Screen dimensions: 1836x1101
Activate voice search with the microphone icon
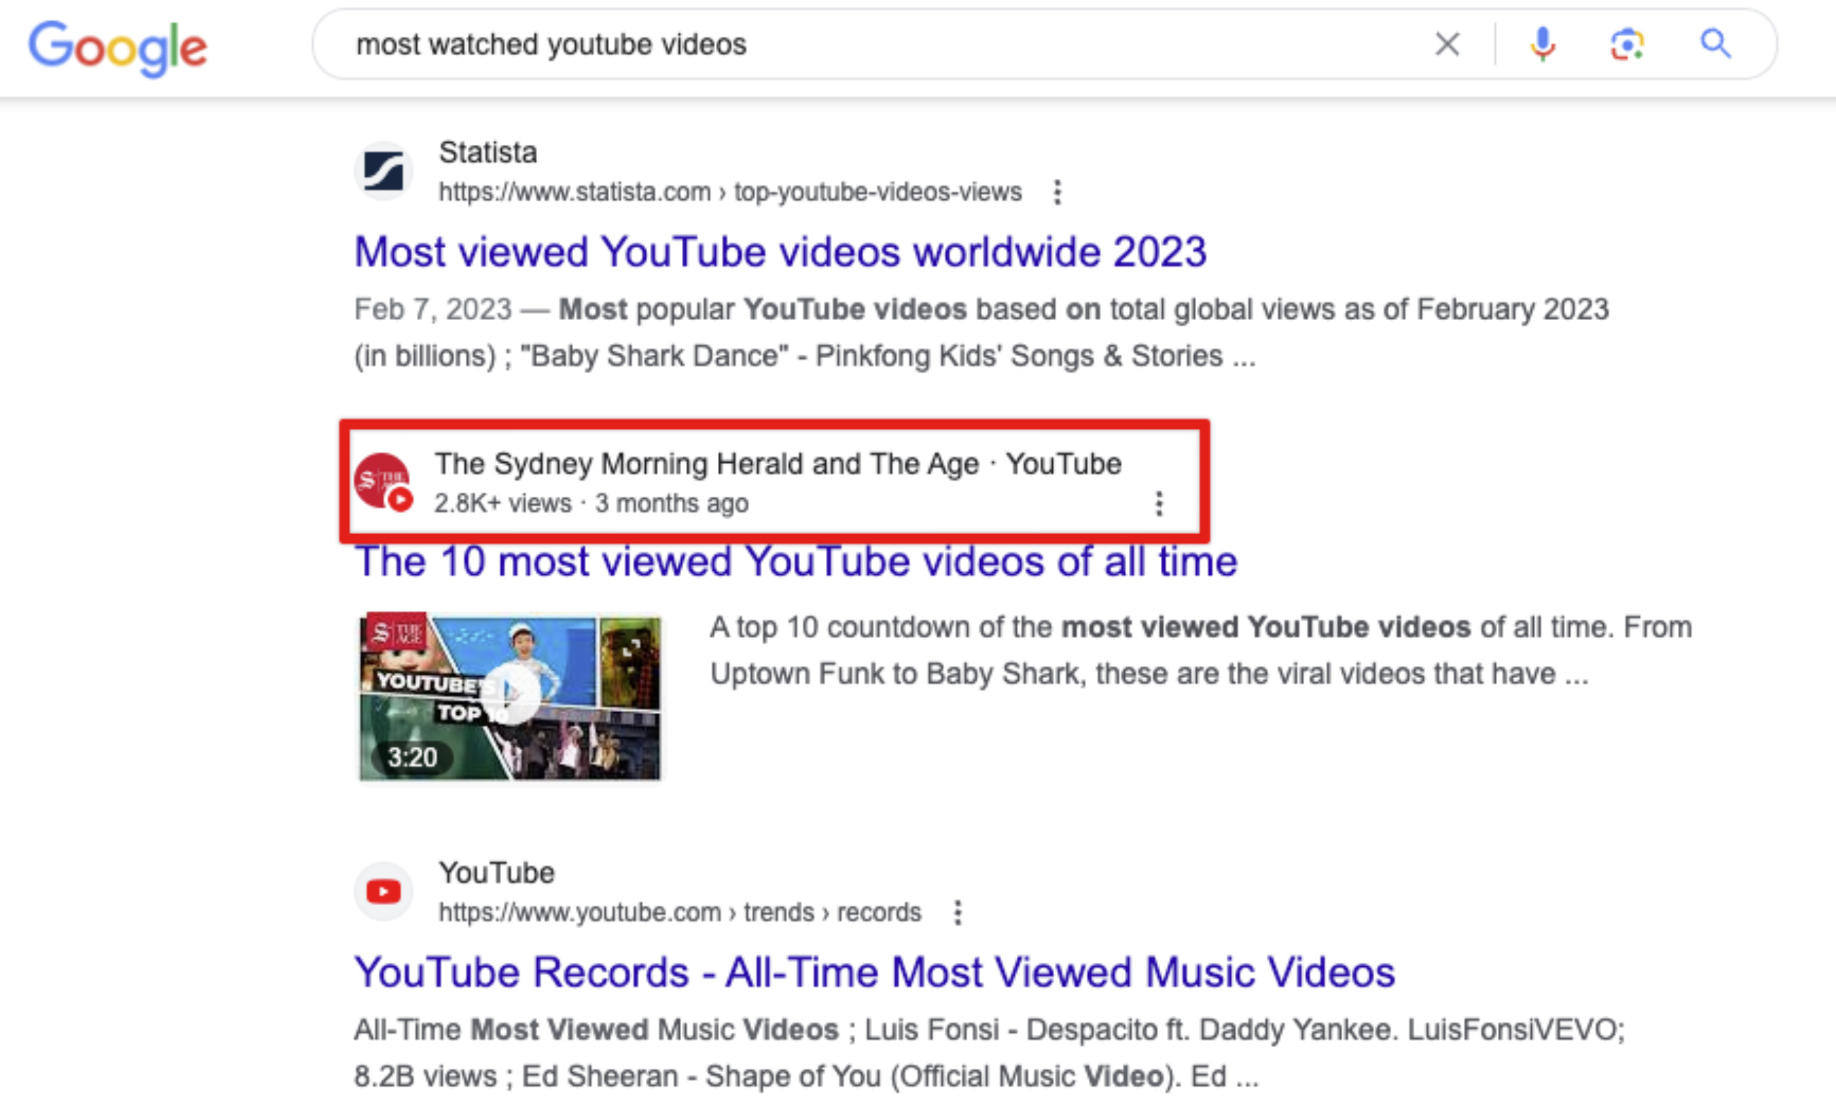tap(1542, 45)
